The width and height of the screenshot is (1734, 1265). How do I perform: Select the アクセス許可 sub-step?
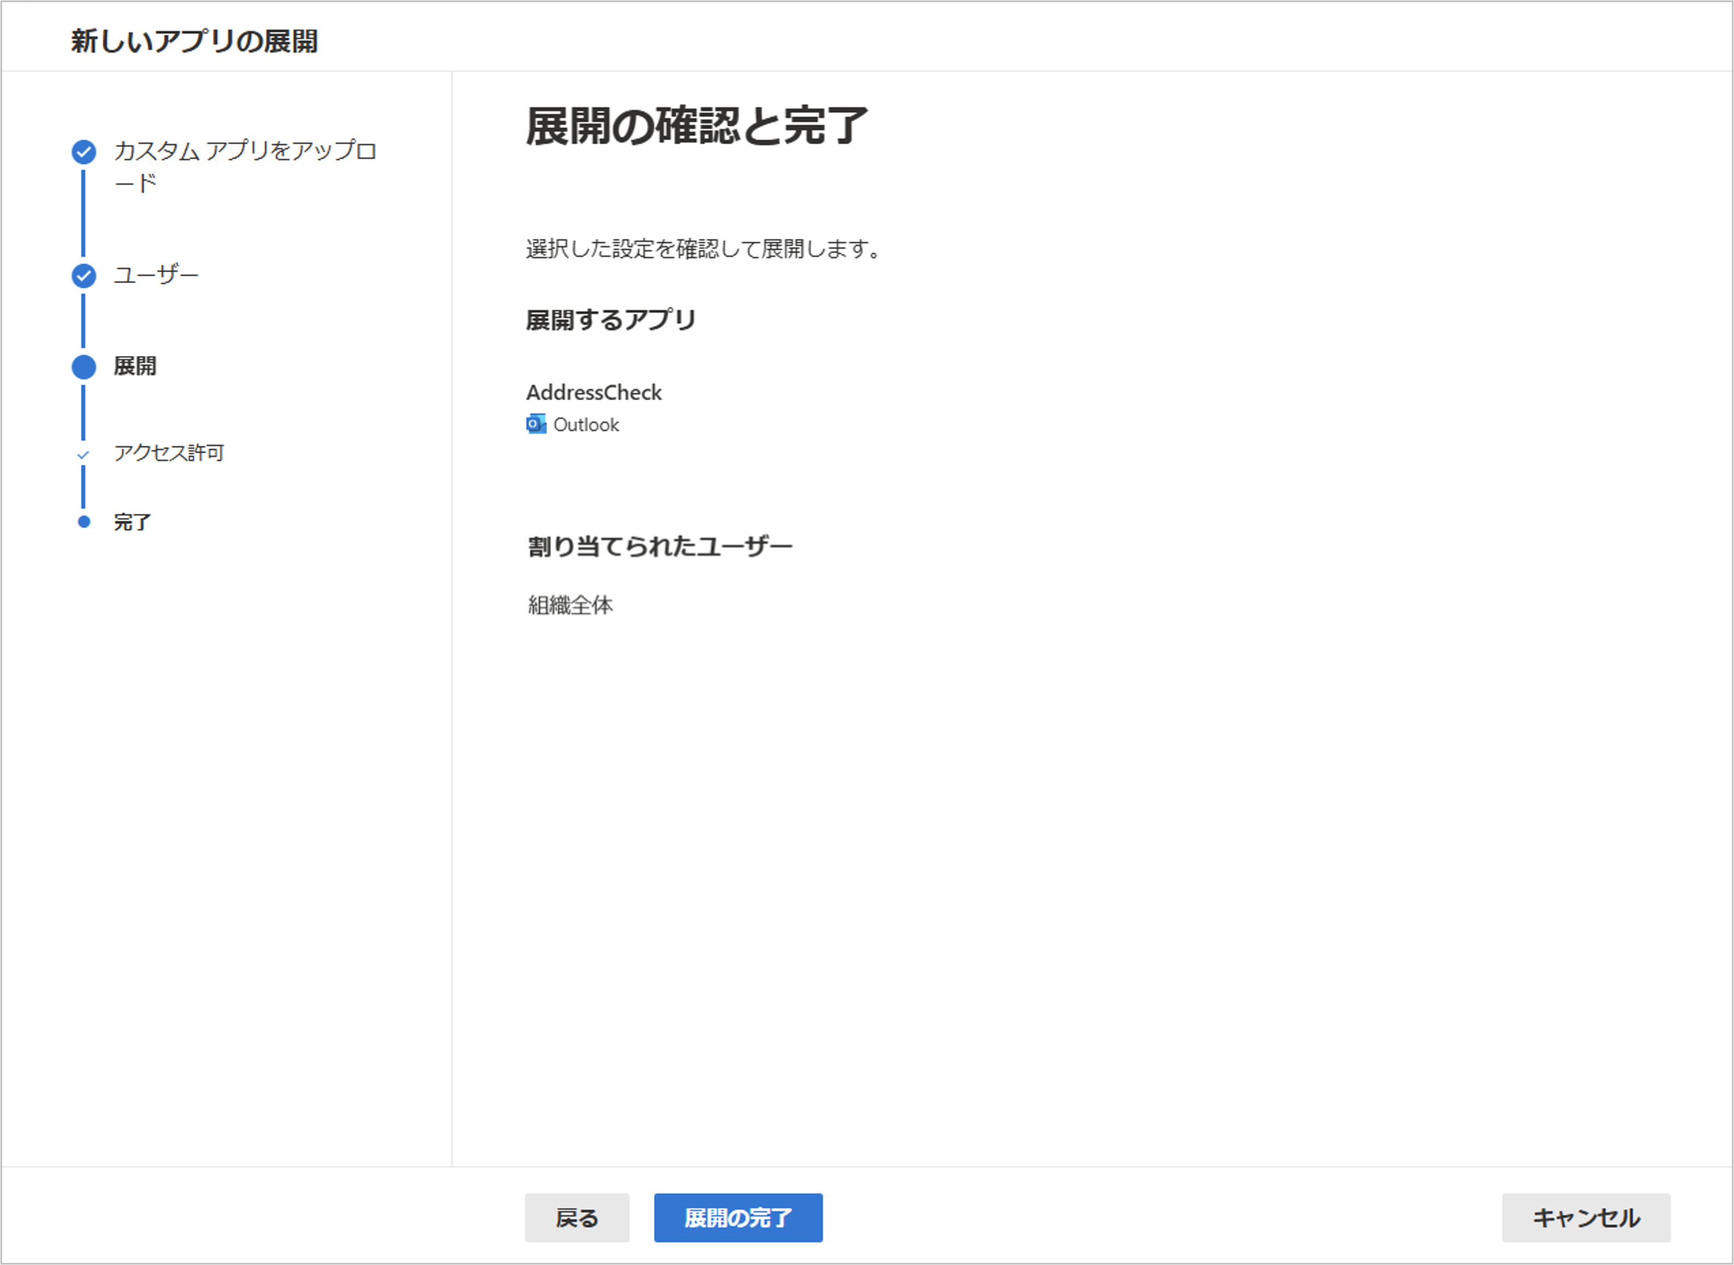click(x=168, y=453)
